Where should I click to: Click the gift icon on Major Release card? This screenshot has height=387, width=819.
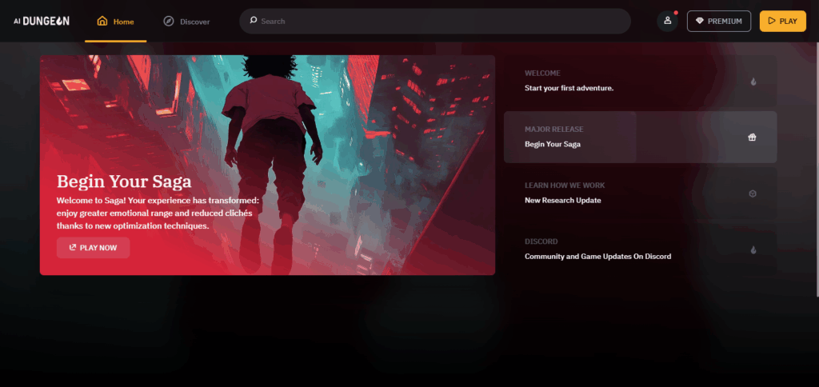pyautogui.click(x=752, y=138)
